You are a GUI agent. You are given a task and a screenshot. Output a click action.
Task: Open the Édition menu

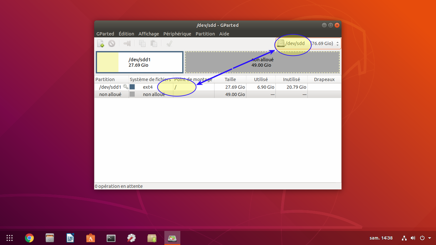pos(126,34)
